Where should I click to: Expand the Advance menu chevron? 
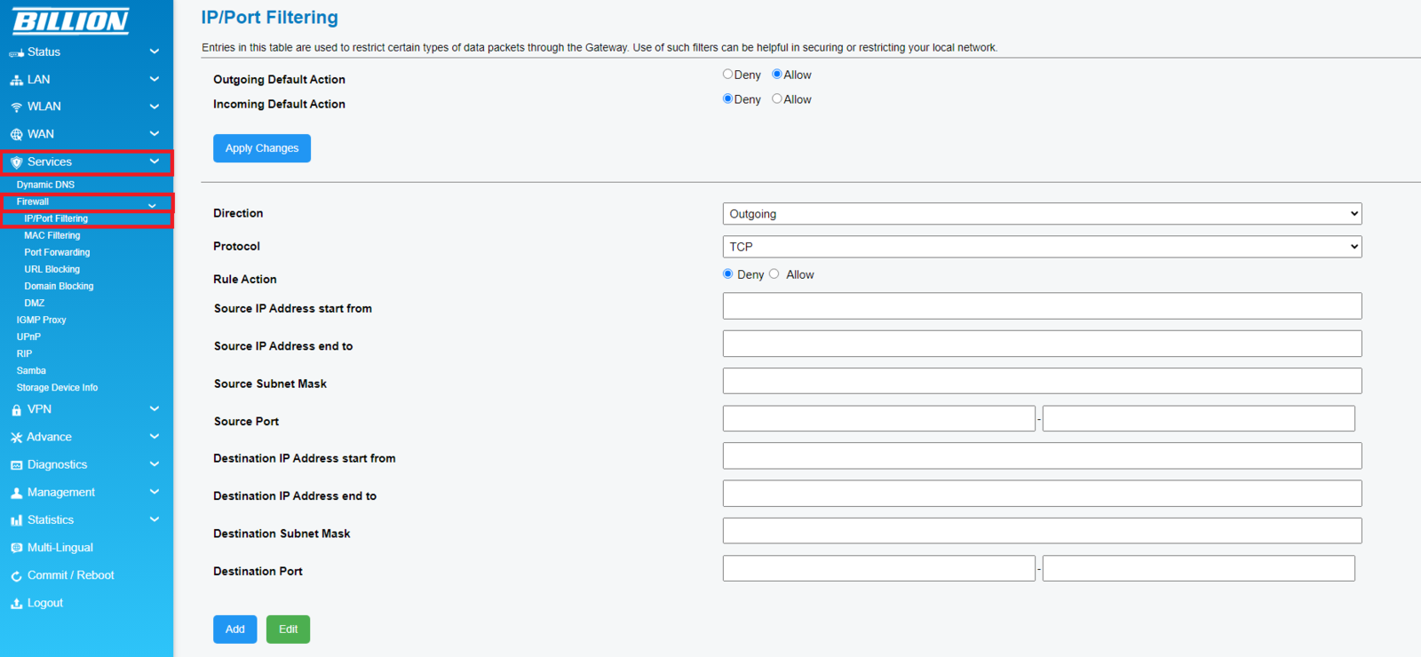[155, 437]
